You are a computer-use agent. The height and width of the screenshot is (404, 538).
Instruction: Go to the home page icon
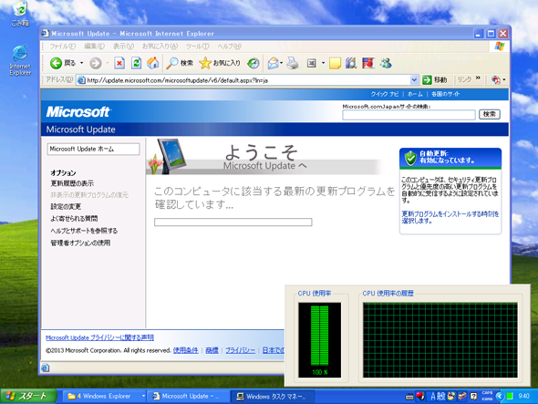[153, 63]
